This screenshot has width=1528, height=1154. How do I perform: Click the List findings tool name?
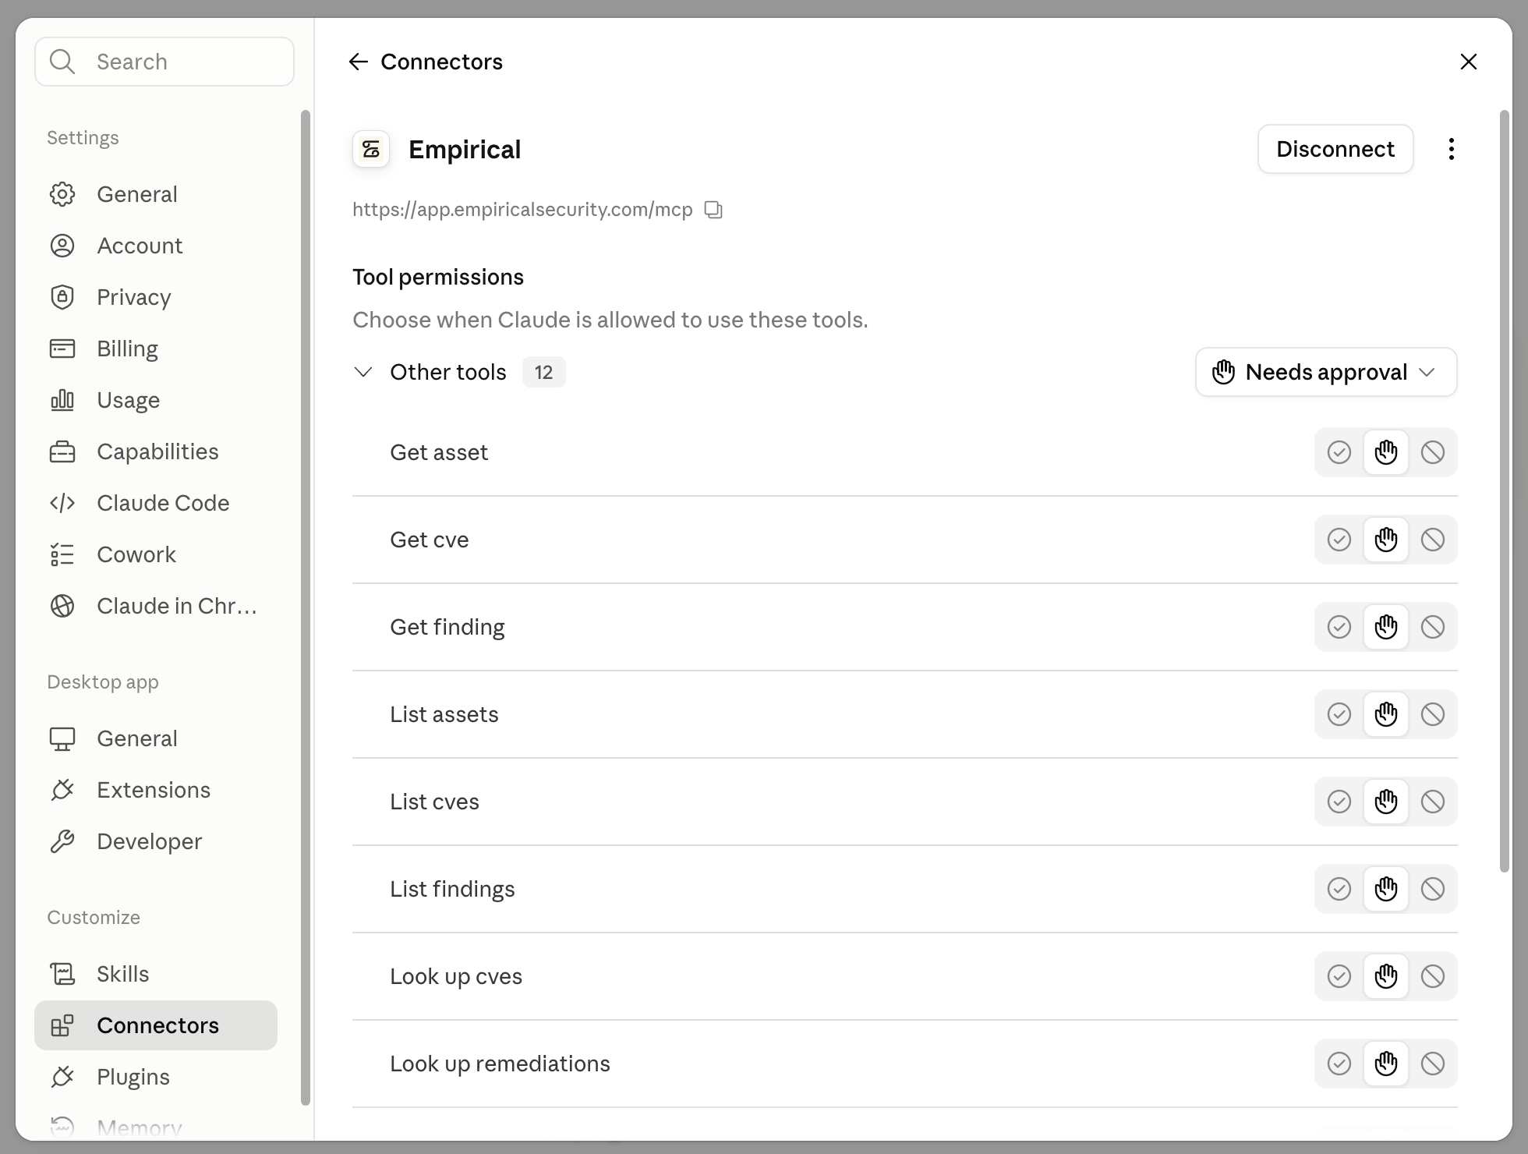click(452, 889)
